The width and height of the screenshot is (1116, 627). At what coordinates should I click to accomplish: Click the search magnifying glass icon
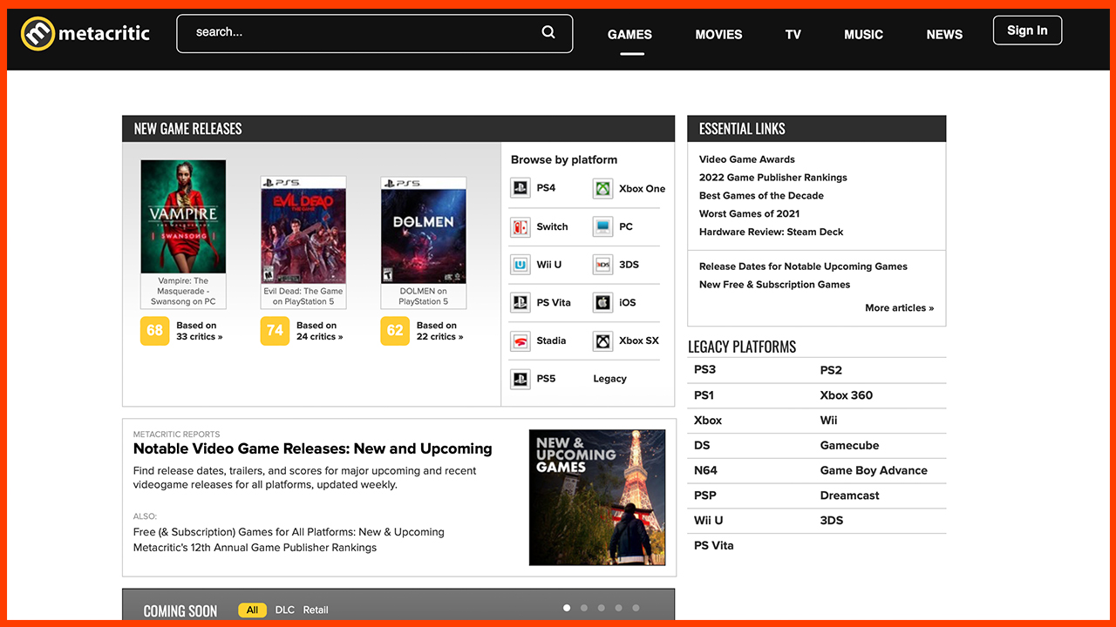(x=548, y=32)
